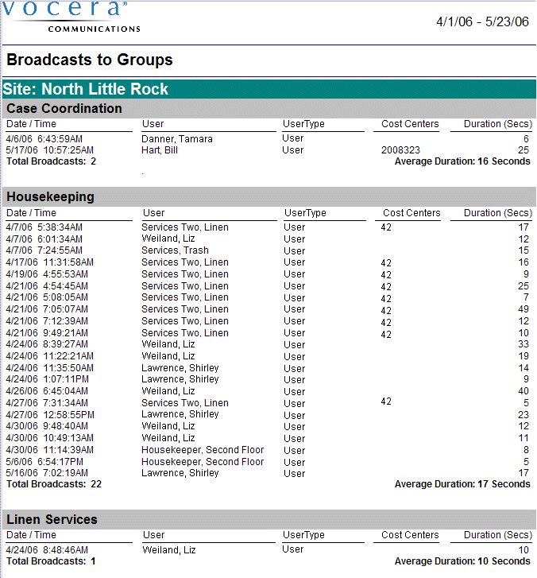The width and height of the screenshot is (537, 578).
Task: Click Cost Centers header in Linen Services
Action: coord(410,535)
